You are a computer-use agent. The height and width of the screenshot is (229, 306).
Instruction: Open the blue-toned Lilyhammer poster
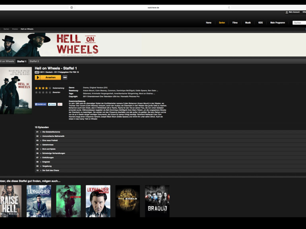click(39, 201)
